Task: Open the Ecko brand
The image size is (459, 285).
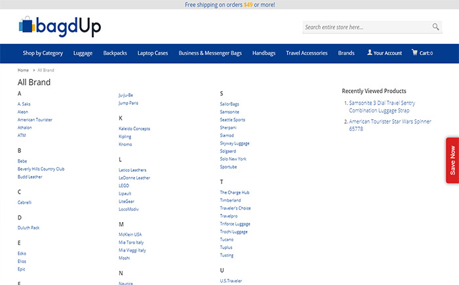Action: click(22, 254)
